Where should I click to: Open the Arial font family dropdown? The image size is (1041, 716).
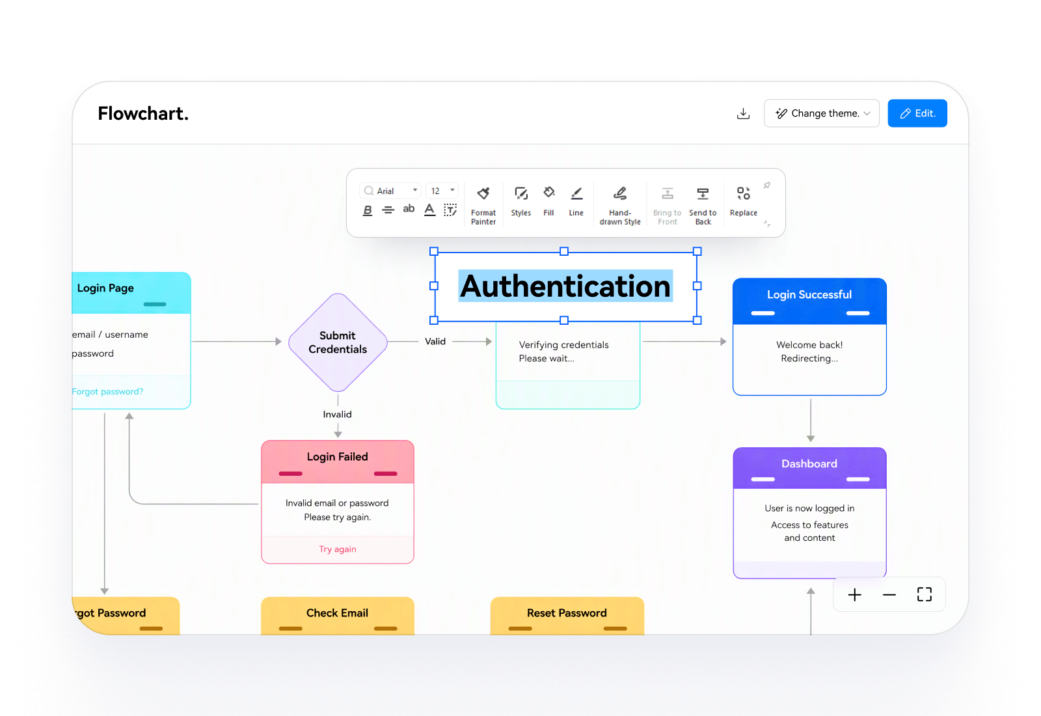(390, 191)
